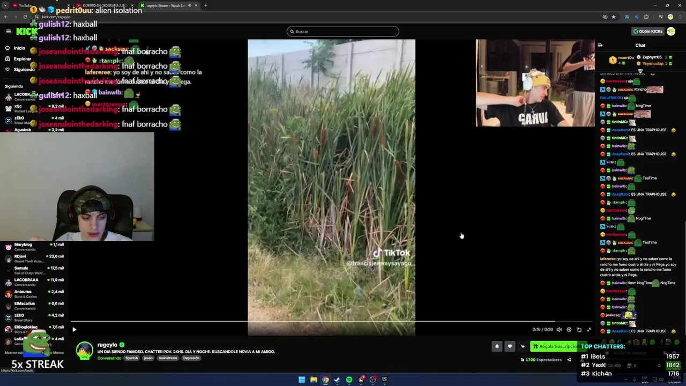Follow rageylo with heart button
Screen dimensions: 686x386
coord(510,346)
